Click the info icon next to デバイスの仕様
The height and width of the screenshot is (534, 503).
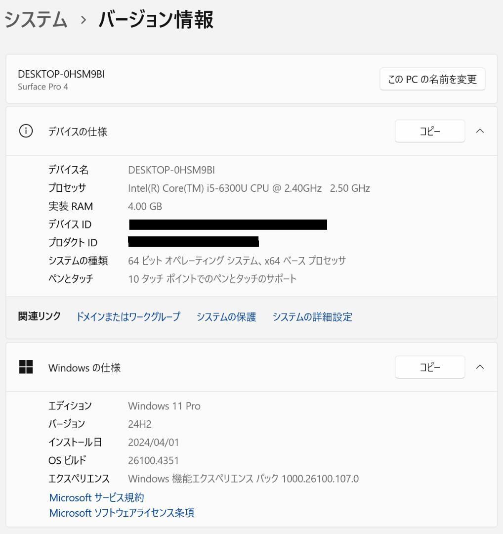[26, 131]
